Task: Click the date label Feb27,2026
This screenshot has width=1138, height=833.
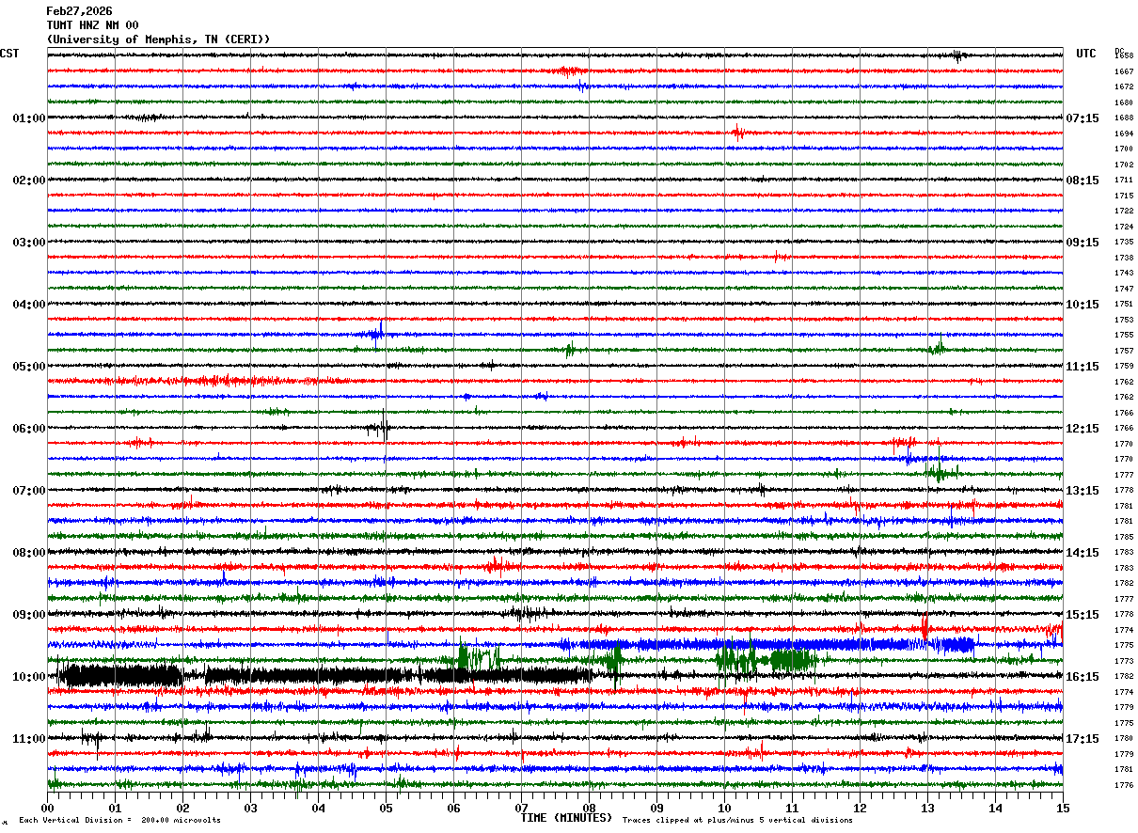Action: [x=79, y=11]
